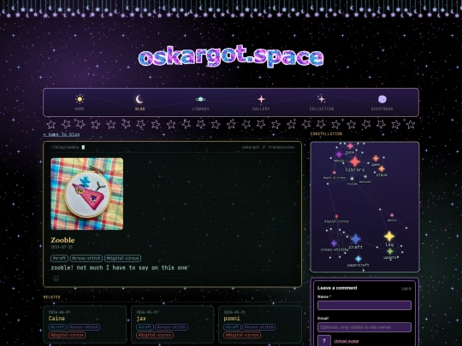
Task: Select the orange album star node
Action: [x=382, y=169]
